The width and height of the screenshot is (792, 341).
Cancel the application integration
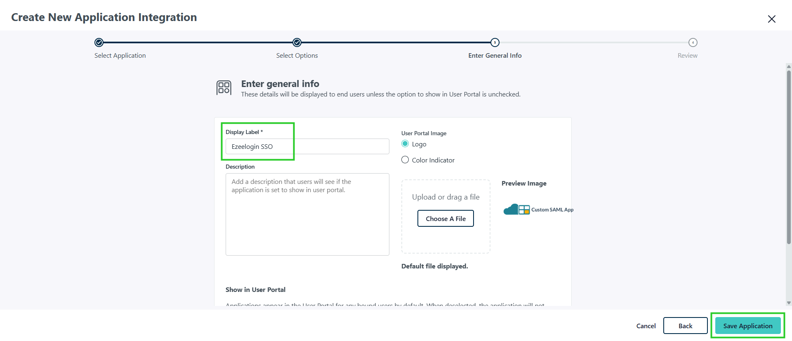[646, 326]
